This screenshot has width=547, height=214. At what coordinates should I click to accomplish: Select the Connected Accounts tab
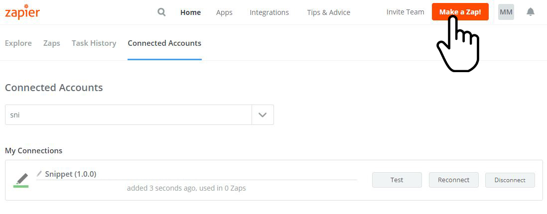165,43
